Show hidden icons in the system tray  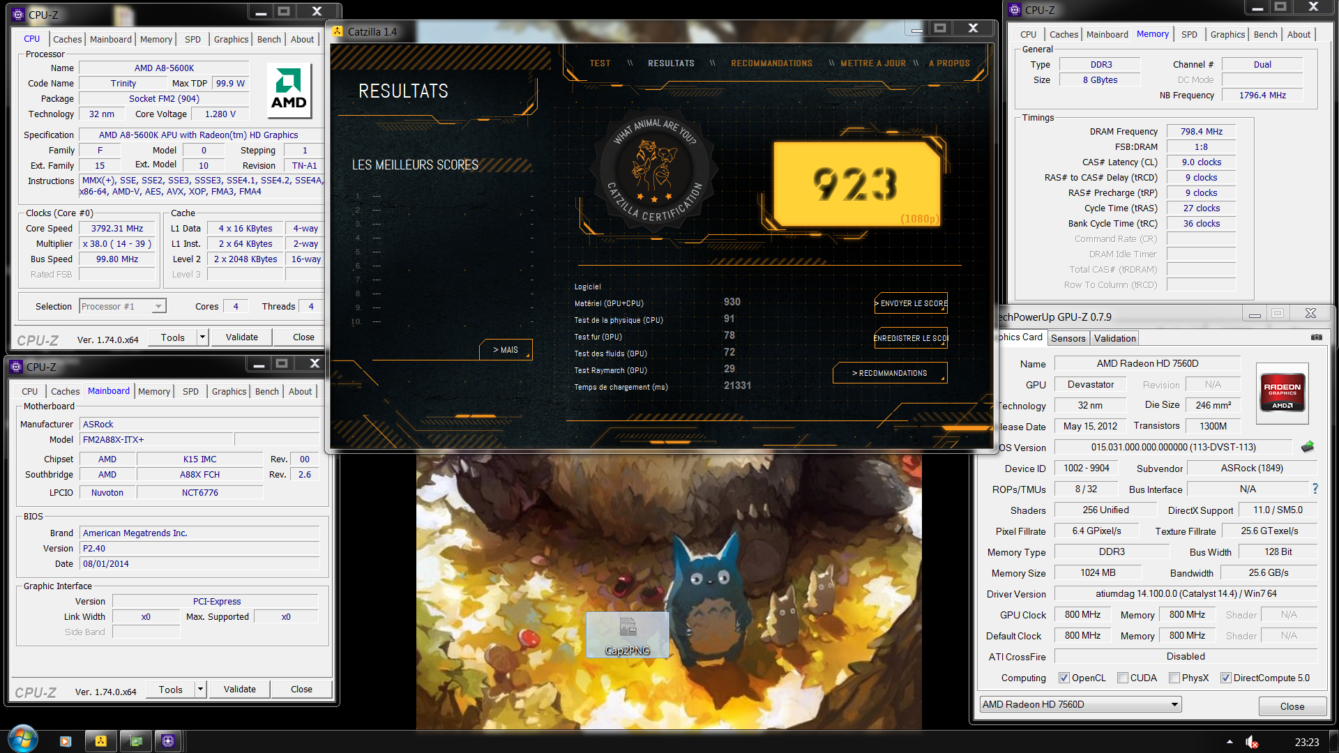[x=1230, y=742]
